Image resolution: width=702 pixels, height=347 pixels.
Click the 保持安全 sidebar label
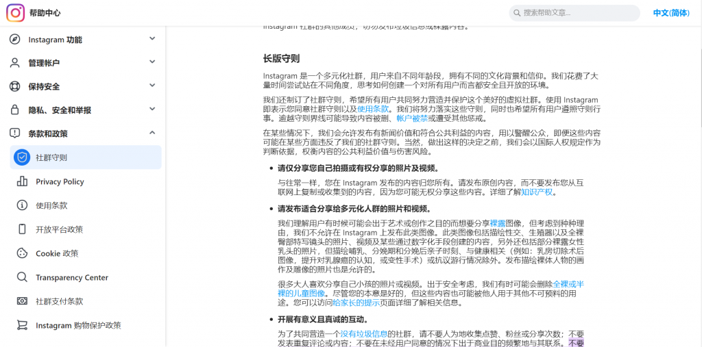[x=44, y=87]
